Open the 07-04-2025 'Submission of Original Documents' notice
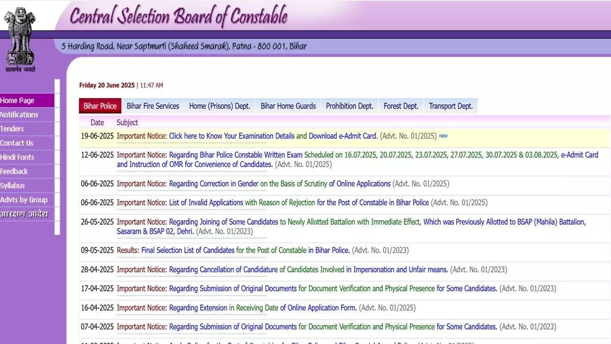611x344 pixels. click(x=233, y=327)
